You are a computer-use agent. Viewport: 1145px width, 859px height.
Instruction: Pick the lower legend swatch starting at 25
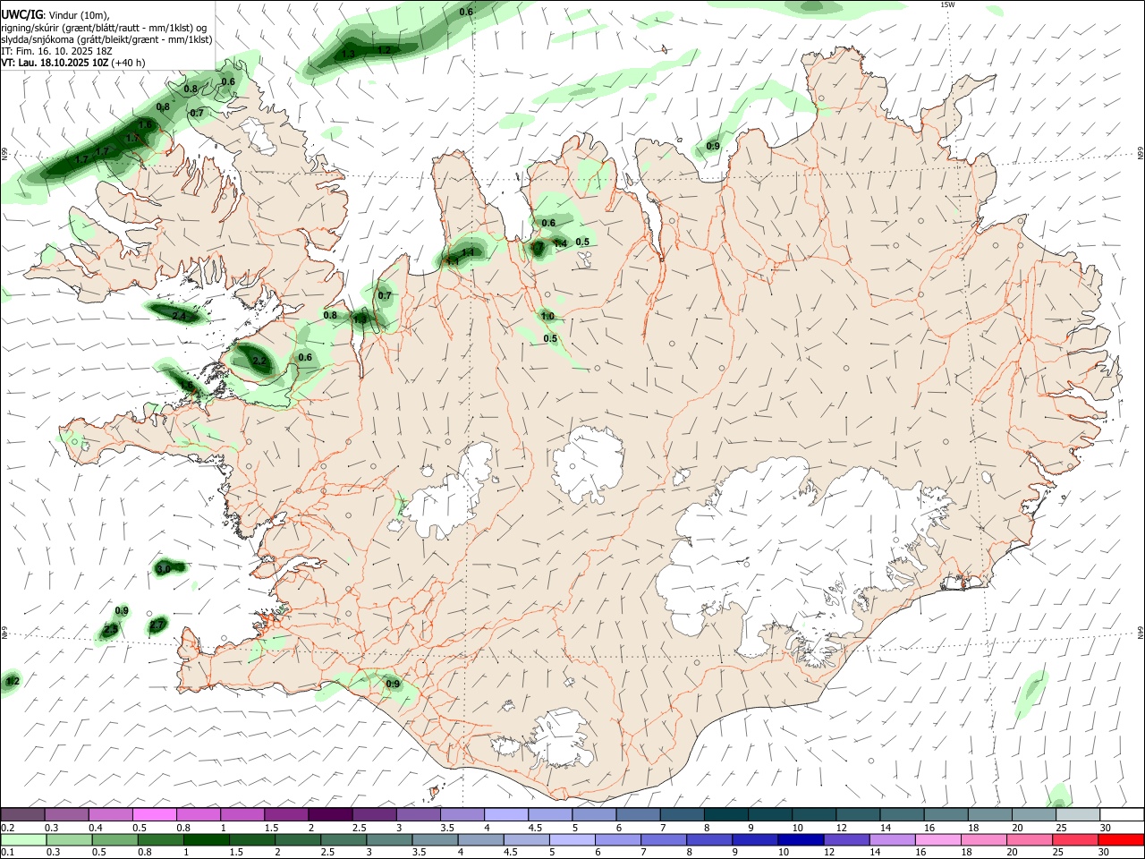[1075, 840]
